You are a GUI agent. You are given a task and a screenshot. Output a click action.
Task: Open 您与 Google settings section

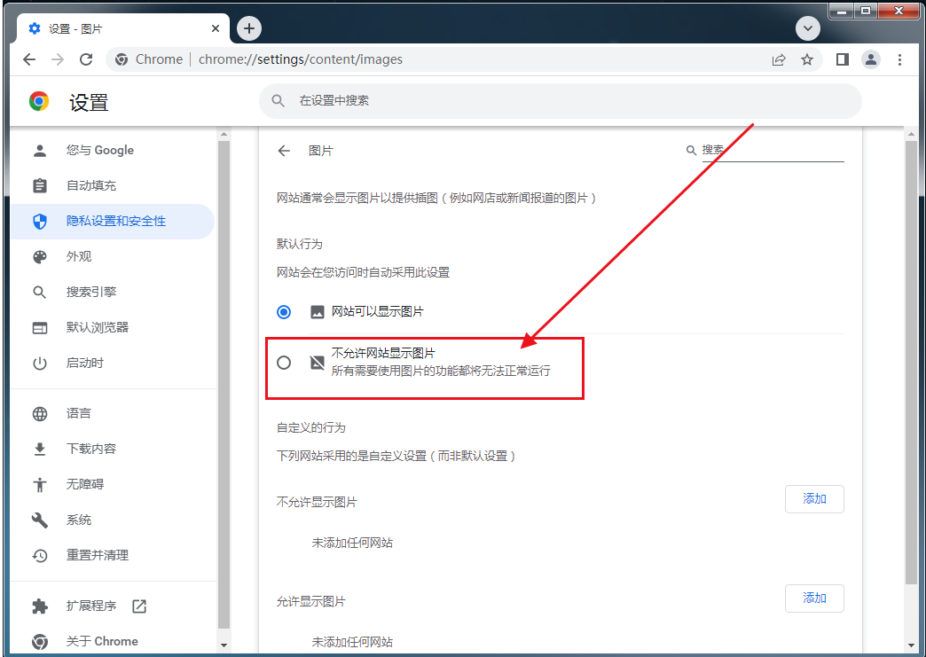113,151
